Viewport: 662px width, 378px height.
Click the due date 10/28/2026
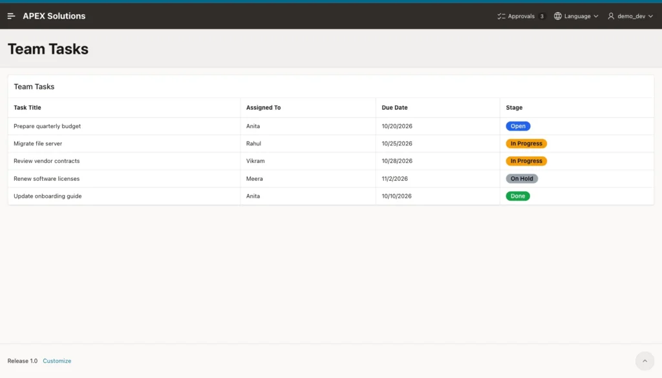click(x=397, y=161)
